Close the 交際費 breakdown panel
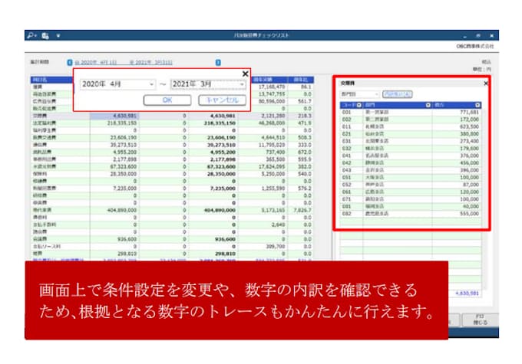Screen dimensions: 522x364 (485, 83)
